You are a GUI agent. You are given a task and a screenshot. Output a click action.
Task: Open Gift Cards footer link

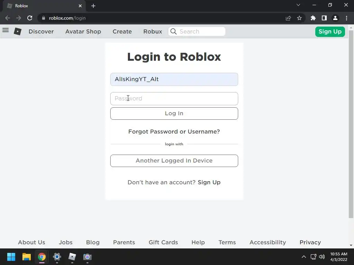(x=163, y=242)
